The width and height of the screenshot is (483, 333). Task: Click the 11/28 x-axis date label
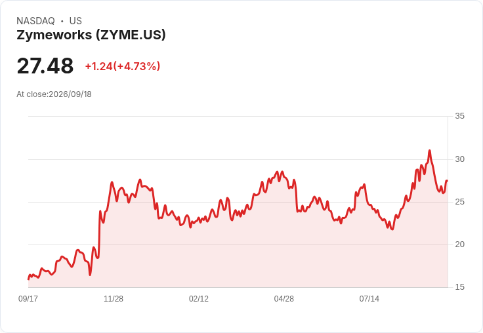(x=114, y=299)
